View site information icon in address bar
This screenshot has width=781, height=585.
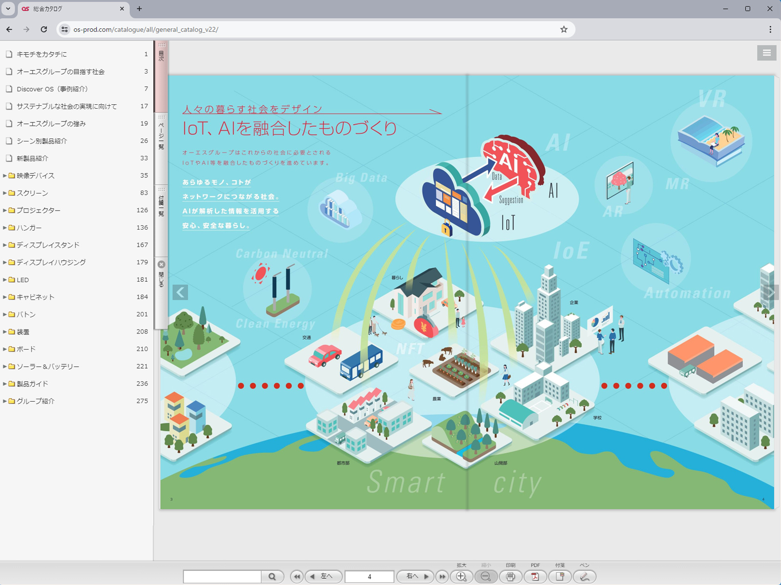coord(64,29)
